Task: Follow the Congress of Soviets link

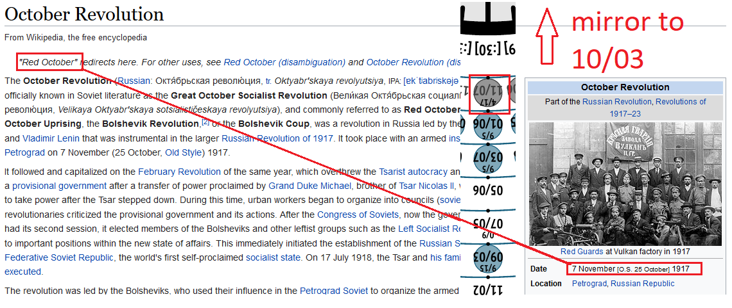Action: 358,215
